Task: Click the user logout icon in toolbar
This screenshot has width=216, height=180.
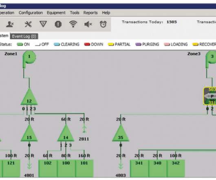Action: tap(10, 24)
